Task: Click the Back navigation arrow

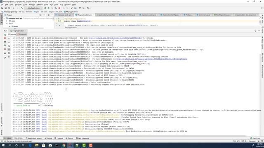Action: click(x=14, y=8)
